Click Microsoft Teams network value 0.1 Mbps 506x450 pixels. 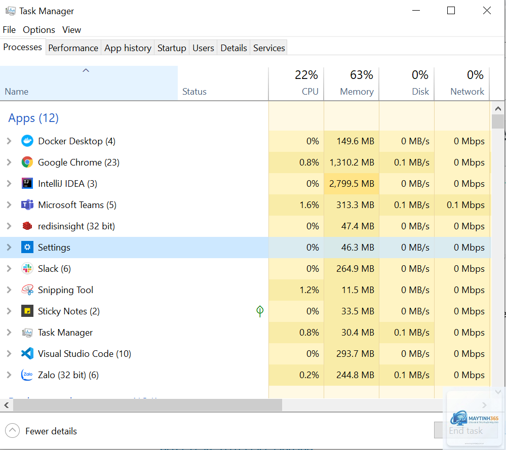tap(465, 205)
